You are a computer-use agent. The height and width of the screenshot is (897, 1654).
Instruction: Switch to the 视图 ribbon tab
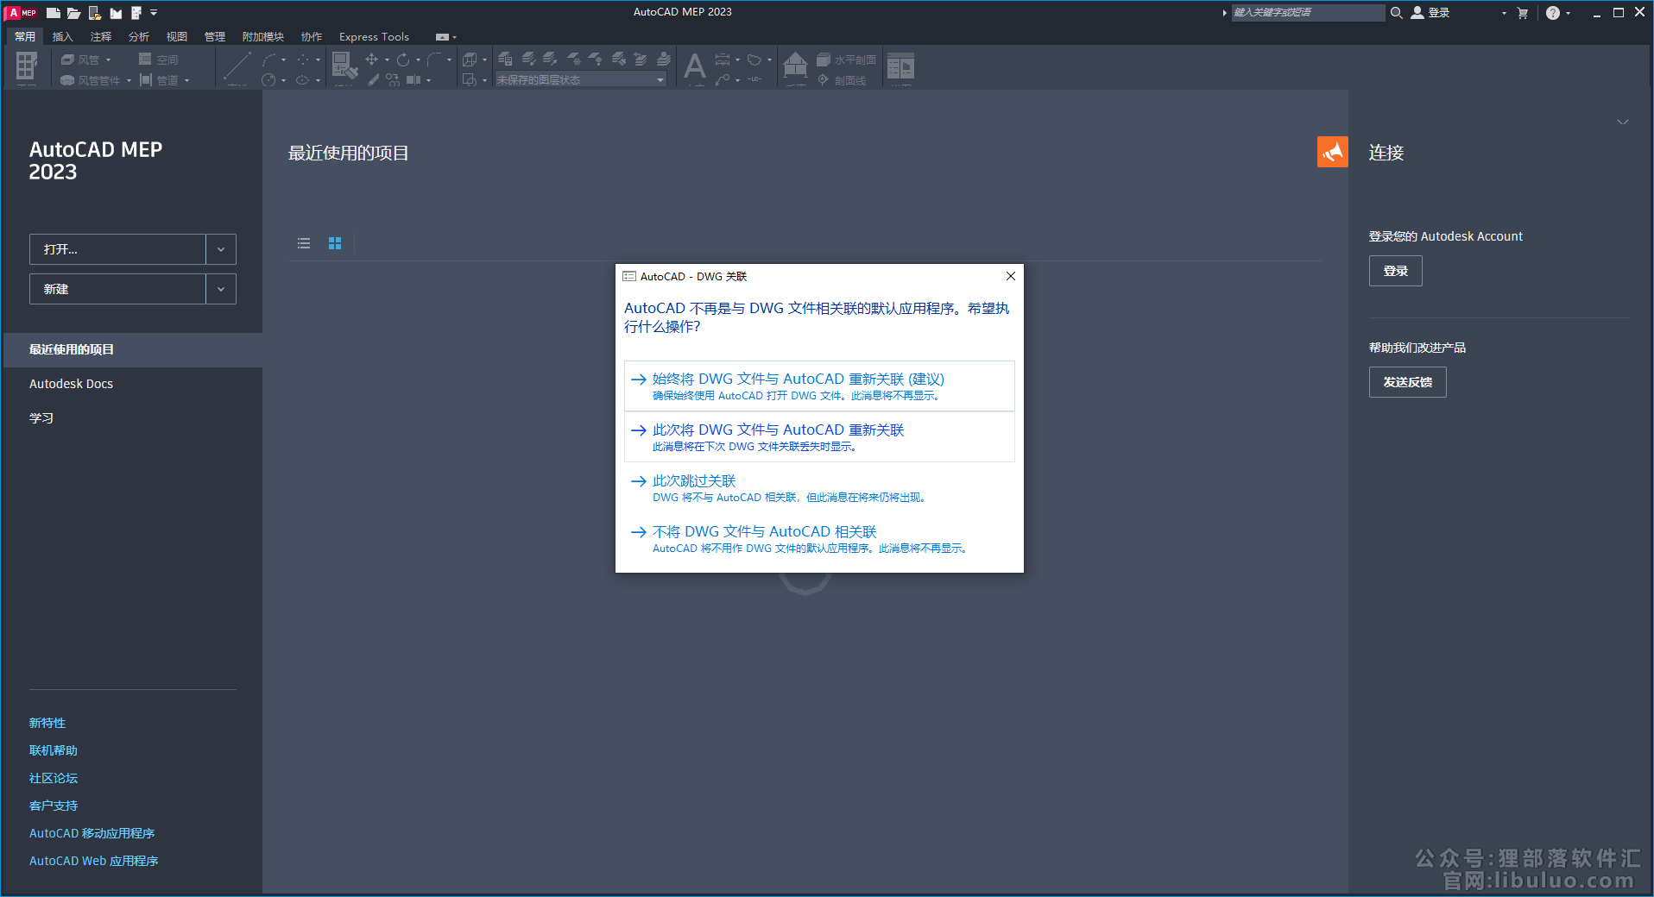(x=177, y=36)
